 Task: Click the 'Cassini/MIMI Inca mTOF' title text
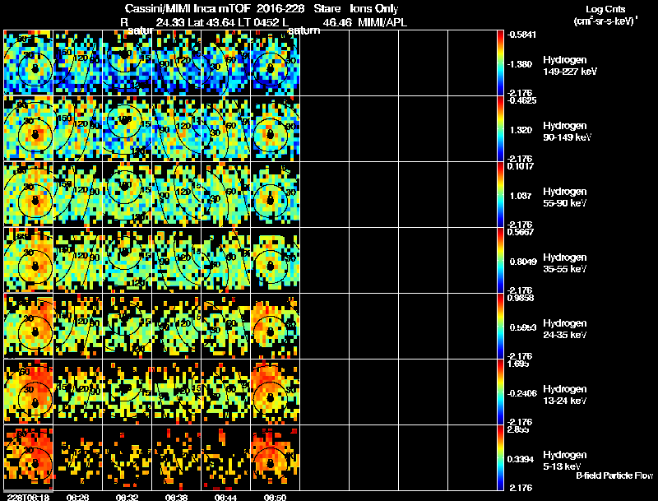coord(188,9)
